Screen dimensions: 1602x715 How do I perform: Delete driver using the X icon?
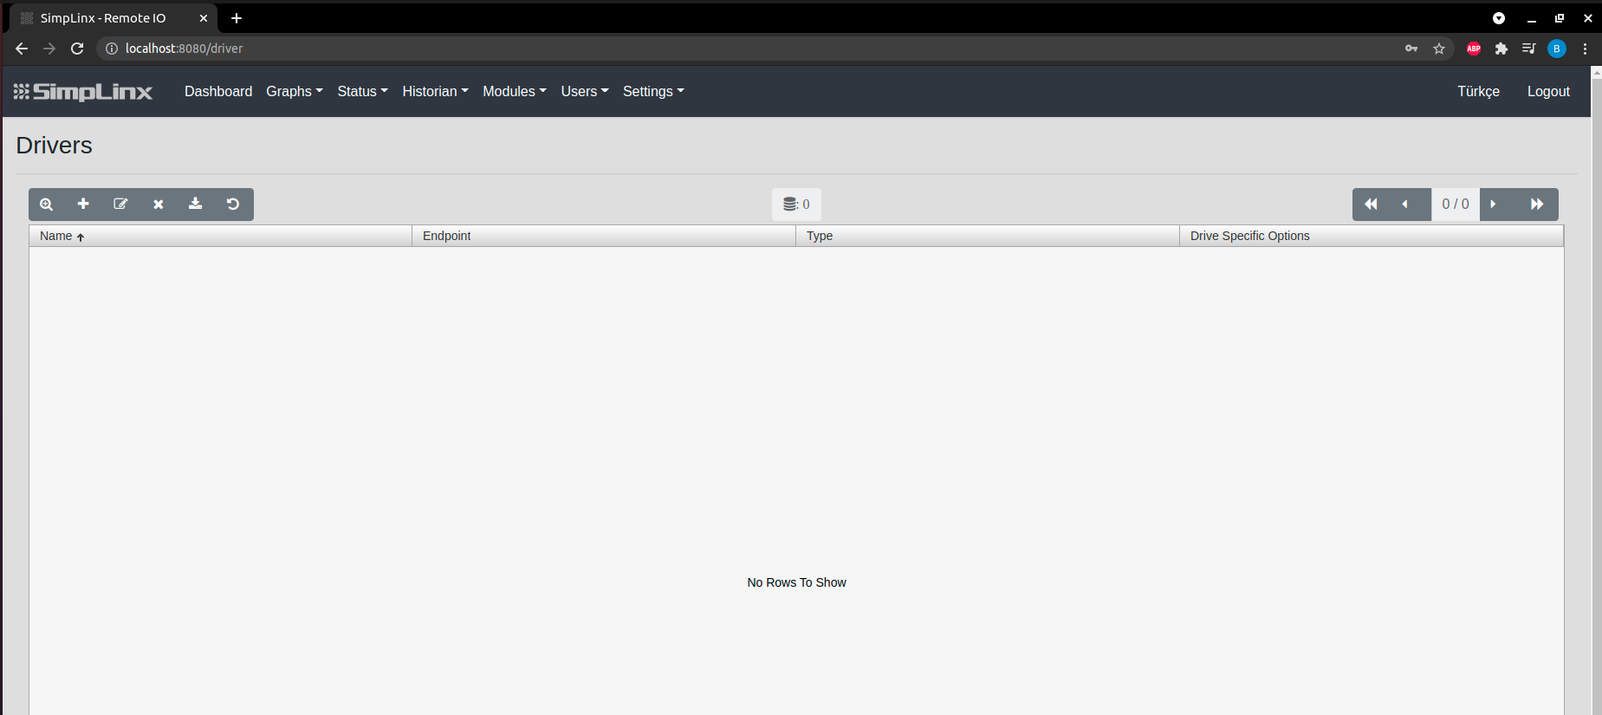[159, 205]
